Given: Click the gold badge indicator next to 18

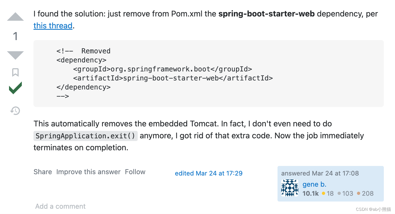Looking at the screenshot, I should (324, 194).
